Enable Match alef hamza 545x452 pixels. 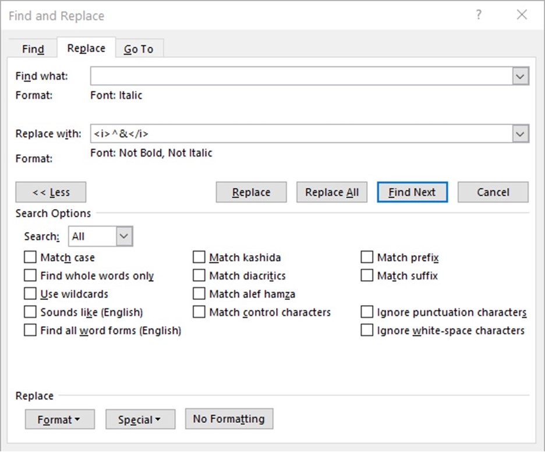[x=199, y=294]
